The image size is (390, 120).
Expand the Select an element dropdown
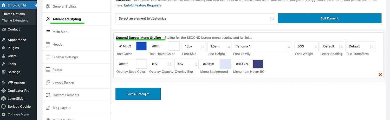coord(195,19)
